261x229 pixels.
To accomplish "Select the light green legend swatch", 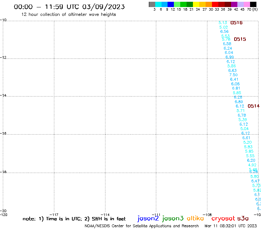I will 177,4.
